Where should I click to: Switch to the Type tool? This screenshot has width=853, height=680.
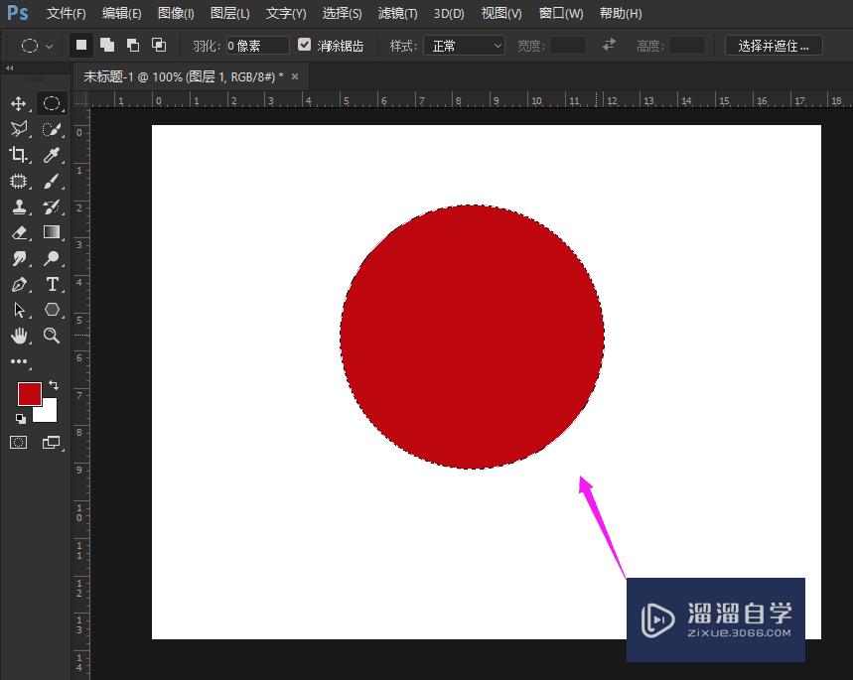point(52,284)
